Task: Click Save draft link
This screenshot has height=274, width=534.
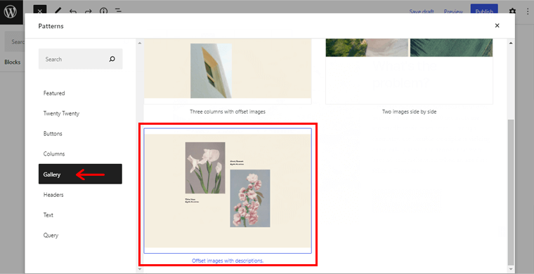Action: [x=422, y=11]
